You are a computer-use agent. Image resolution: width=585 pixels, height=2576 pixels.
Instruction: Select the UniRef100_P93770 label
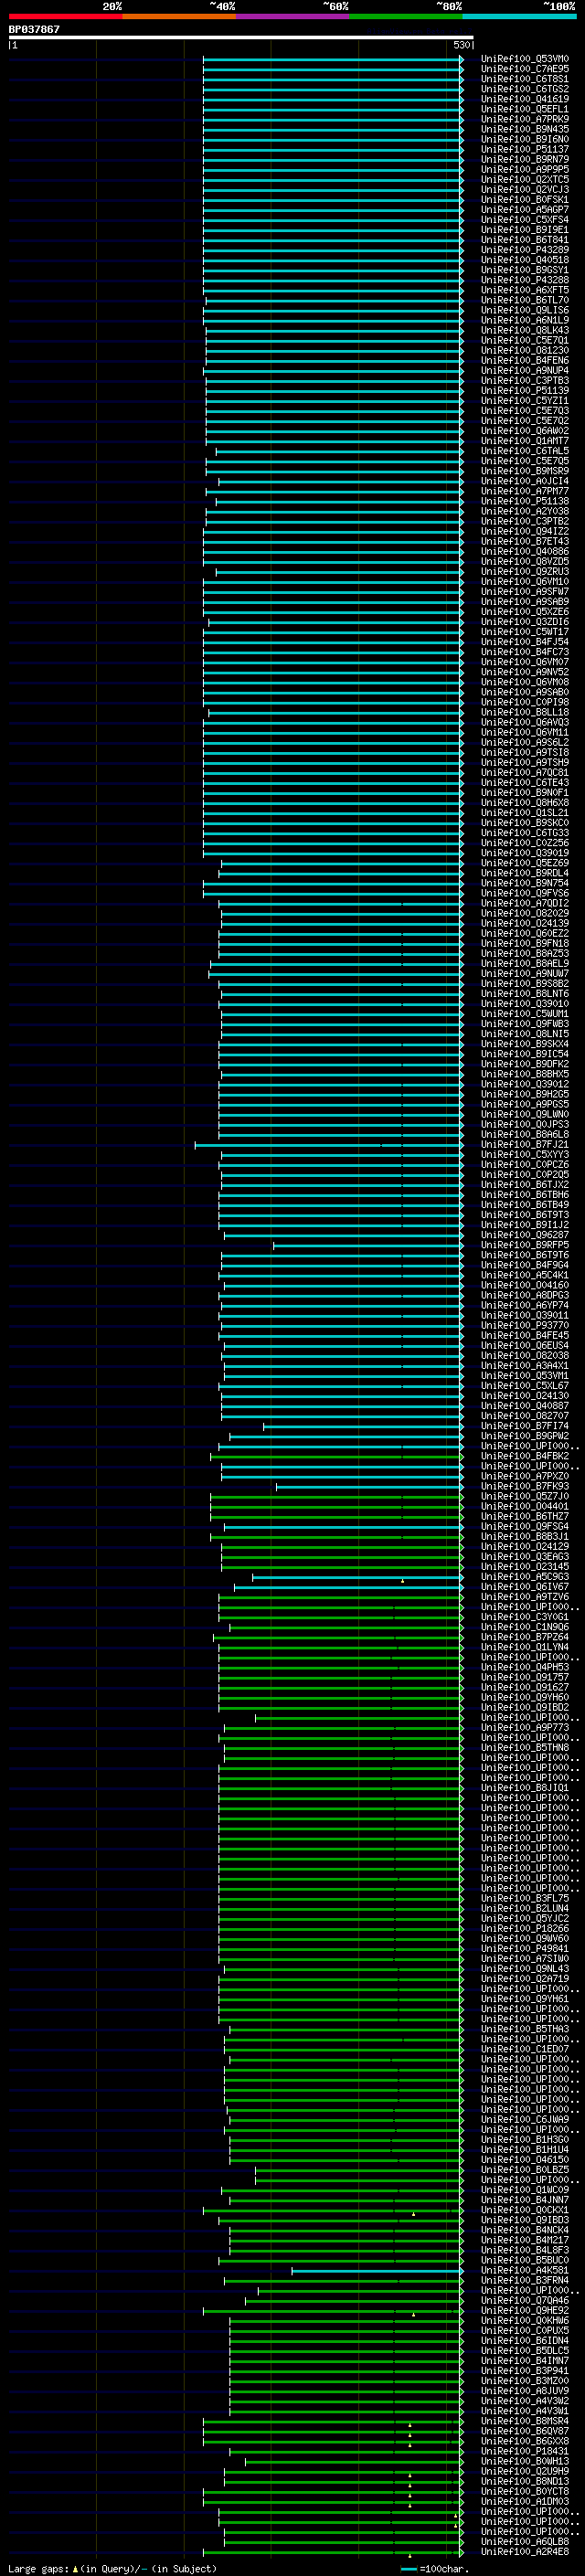point(524,1325)
